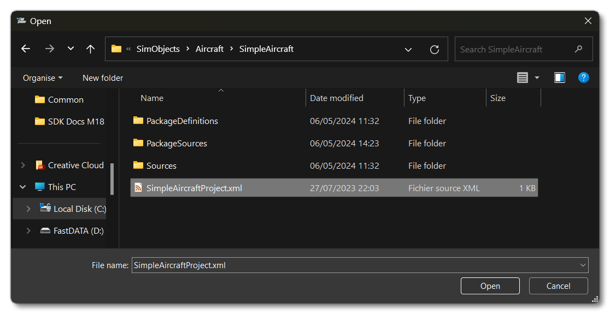Open the recent locations dropdown chevron

(x=71, y=49)
